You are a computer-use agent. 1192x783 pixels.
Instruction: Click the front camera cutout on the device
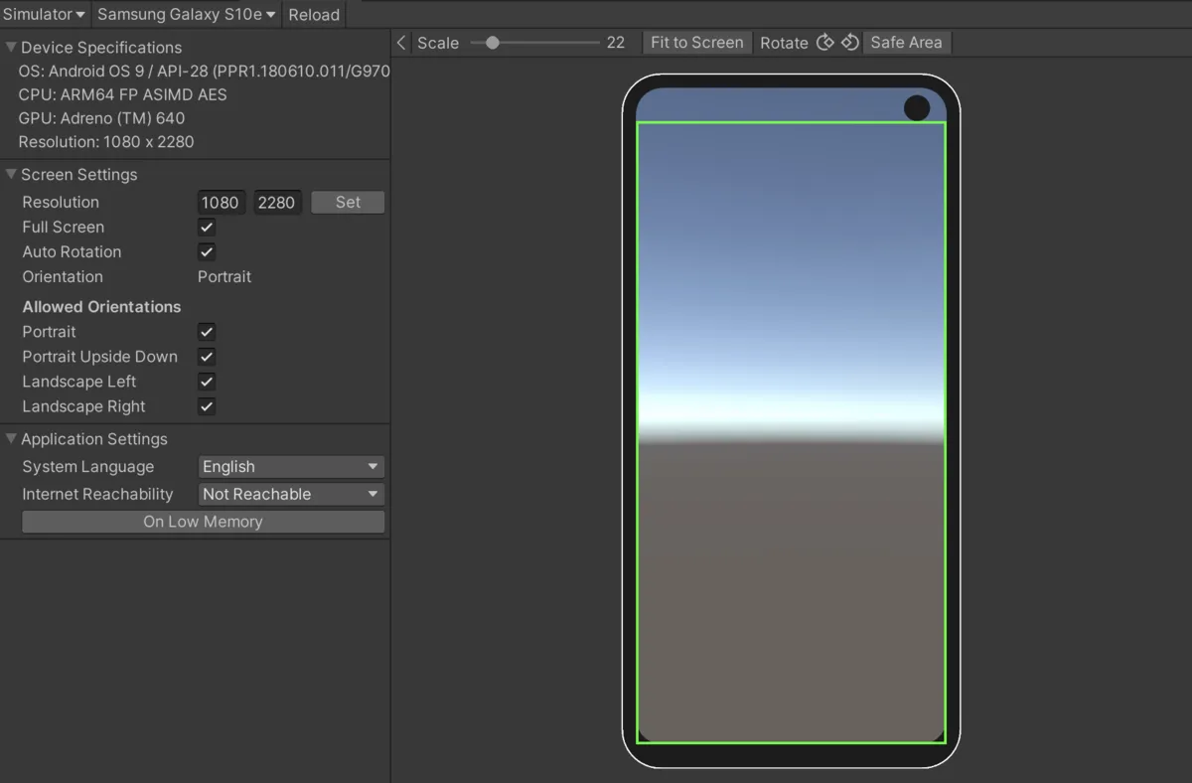917,108
